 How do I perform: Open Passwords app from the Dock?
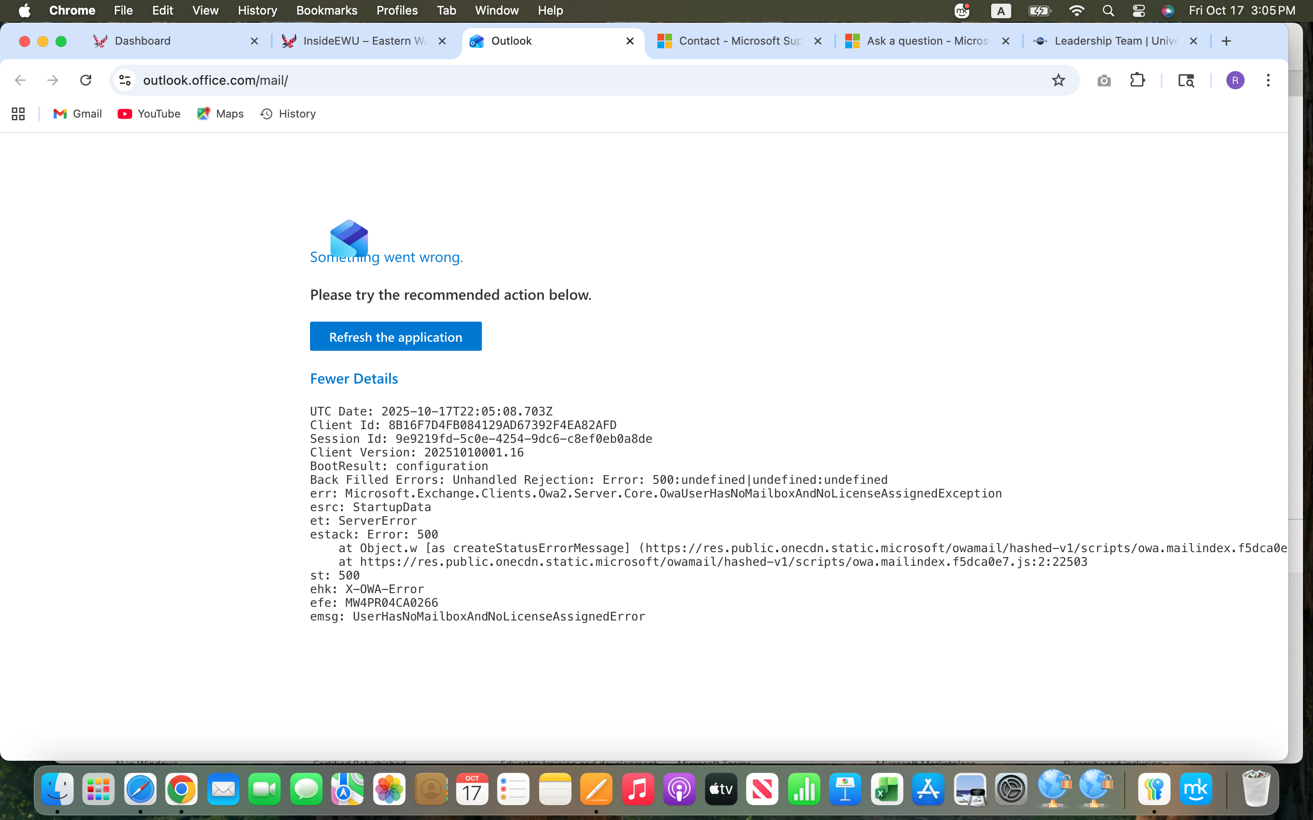point(1154,789)
